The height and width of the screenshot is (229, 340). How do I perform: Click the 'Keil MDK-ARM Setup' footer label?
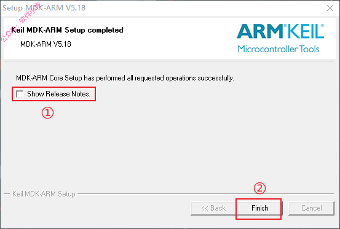point(44,194)
